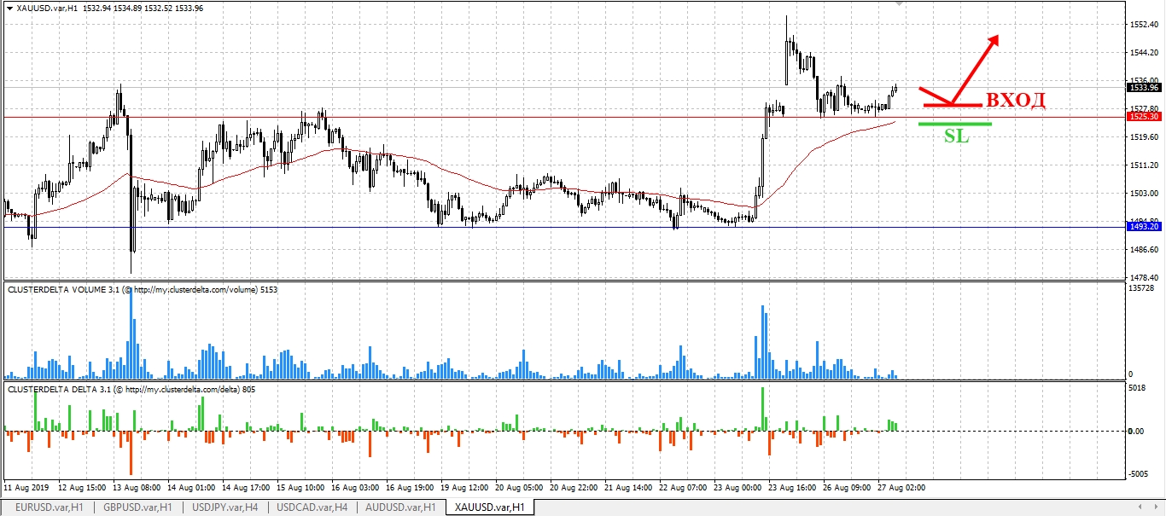
Task: Select the red ВХОД text label
Action: click(1016, 100)
